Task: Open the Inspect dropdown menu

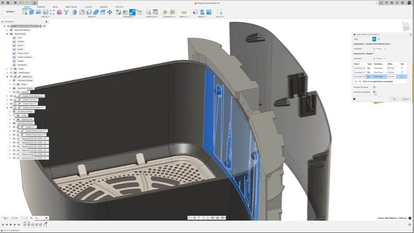Action: (x=184, y=17)
